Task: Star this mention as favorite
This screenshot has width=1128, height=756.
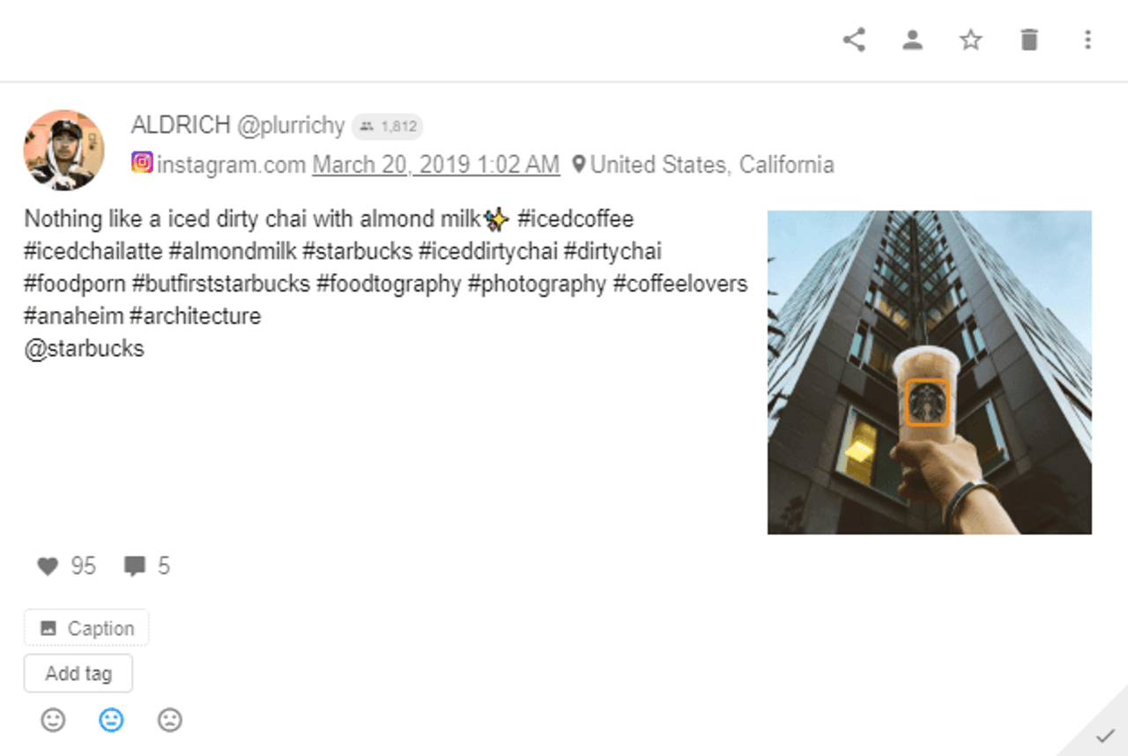Action: pos(970,40)
